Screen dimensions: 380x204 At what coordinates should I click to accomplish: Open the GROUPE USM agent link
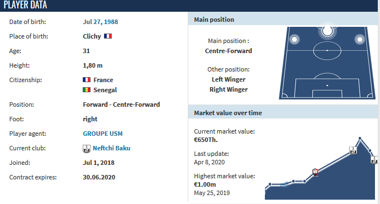tap(103, 134)
